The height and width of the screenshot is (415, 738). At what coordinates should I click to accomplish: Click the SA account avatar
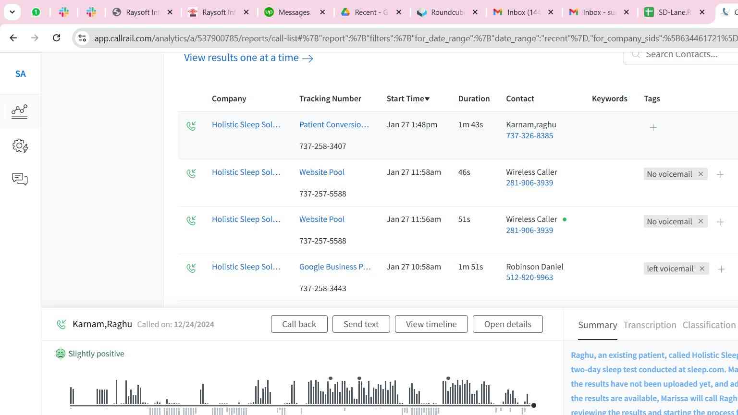20,73
